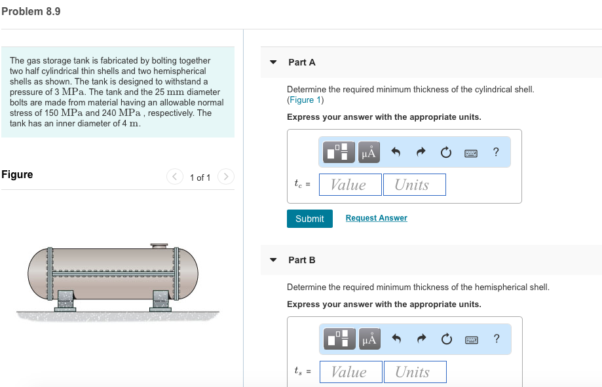Collapse the Part B section

(273, 259)
